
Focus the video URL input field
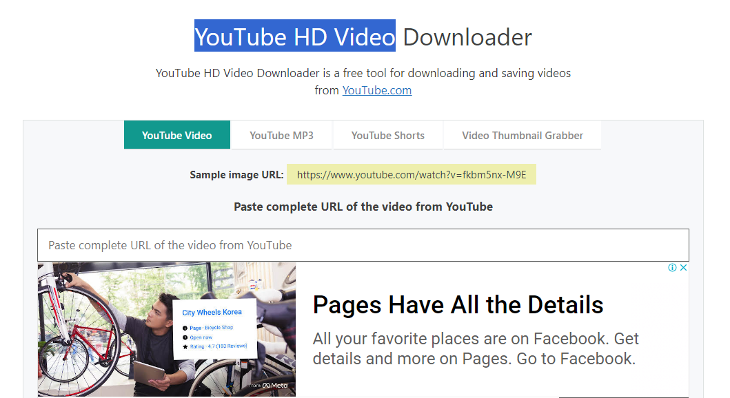click(x=363, y=245)
